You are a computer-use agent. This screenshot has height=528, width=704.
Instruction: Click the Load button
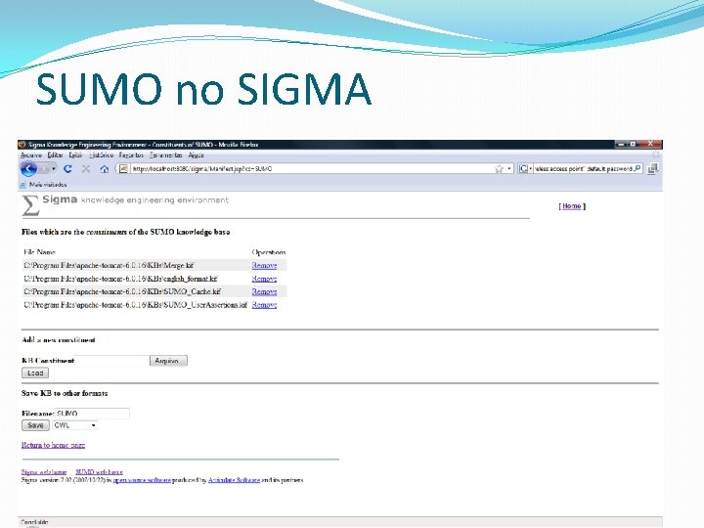[x=35, y=374]
